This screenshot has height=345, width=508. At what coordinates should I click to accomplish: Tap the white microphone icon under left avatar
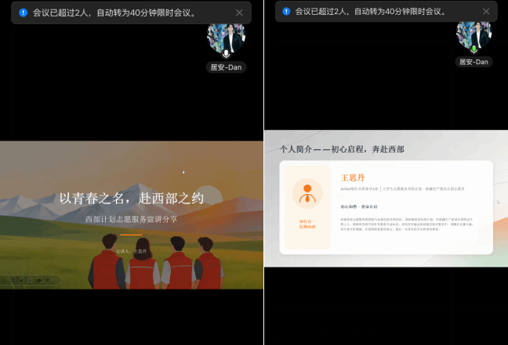coord(226,53)
